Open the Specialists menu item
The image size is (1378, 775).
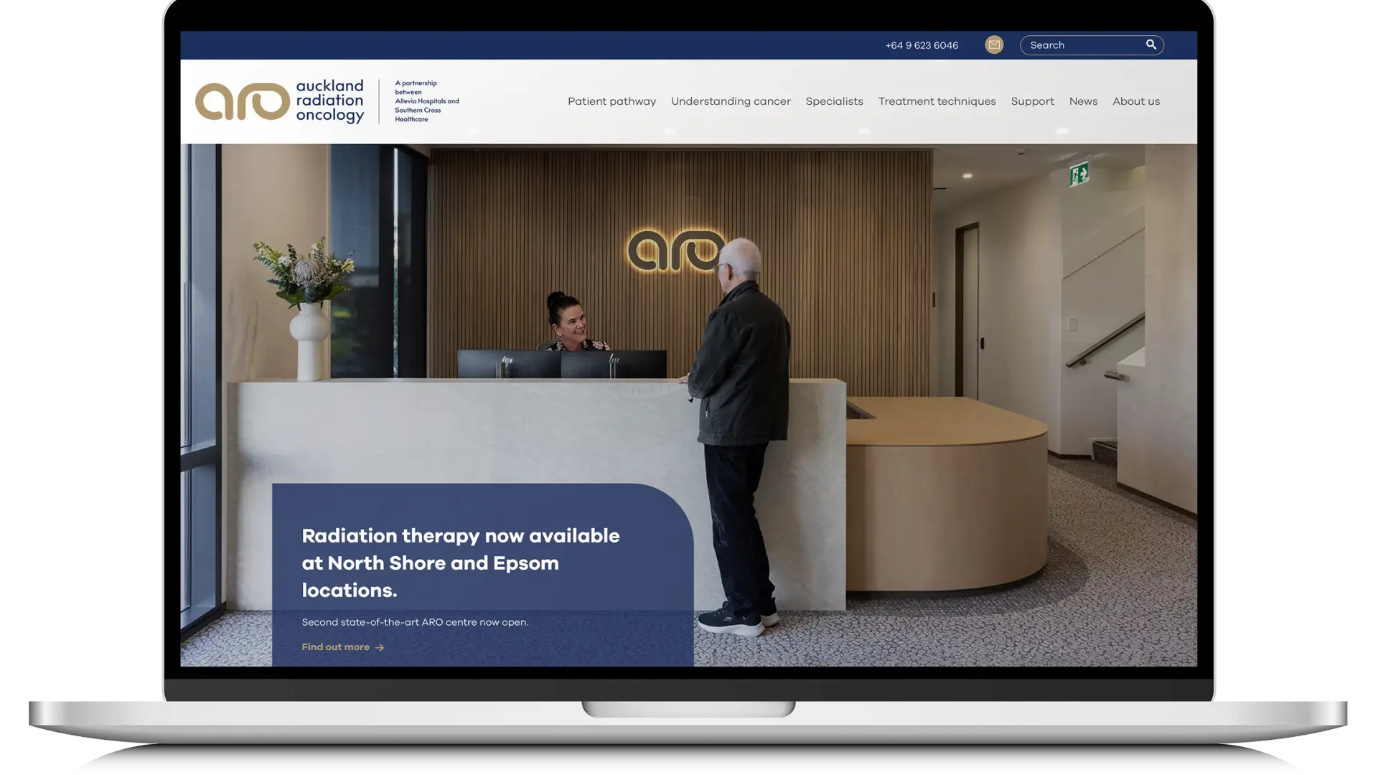[x=834, y=101]
